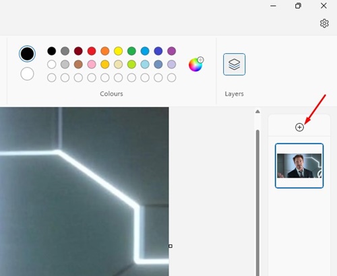
Task: Pick the orange colour swatch
Action: click(x=105, y=51)
